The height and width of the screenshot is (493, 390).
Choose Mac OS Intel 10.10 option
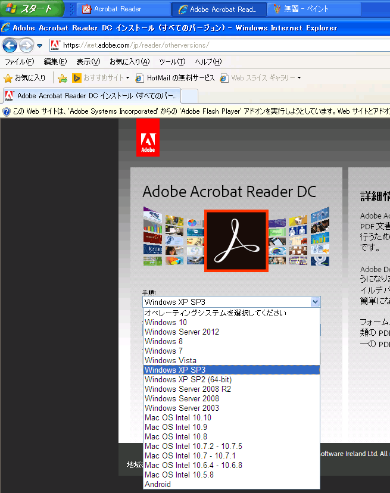coord(232,418)
